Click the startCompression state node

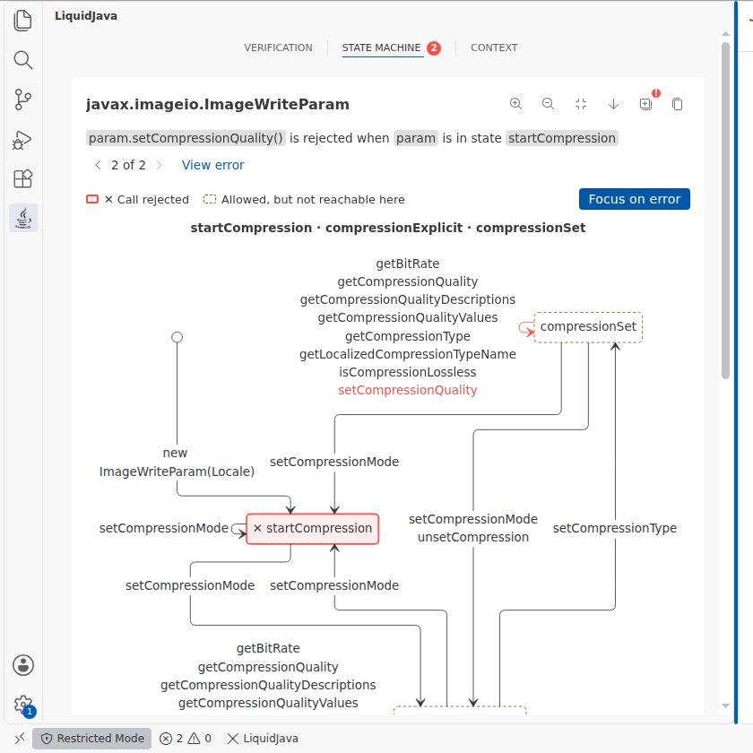tap(313, 529)
